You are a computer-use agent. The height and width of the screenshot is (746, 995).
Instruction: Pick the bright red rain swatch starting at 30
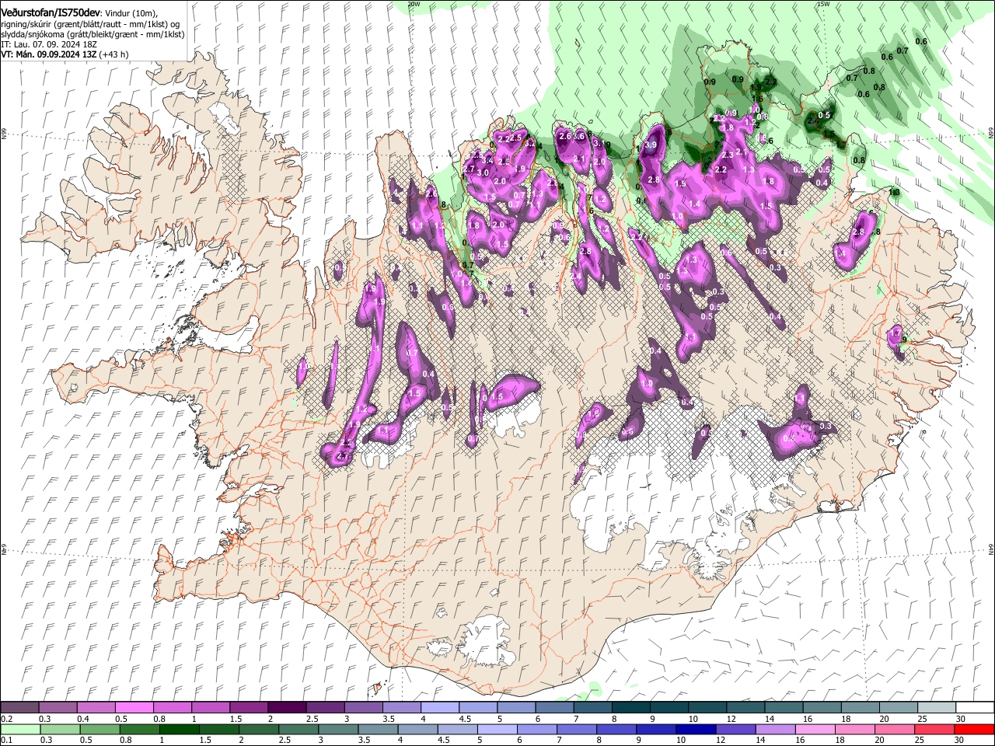point(973,729)
